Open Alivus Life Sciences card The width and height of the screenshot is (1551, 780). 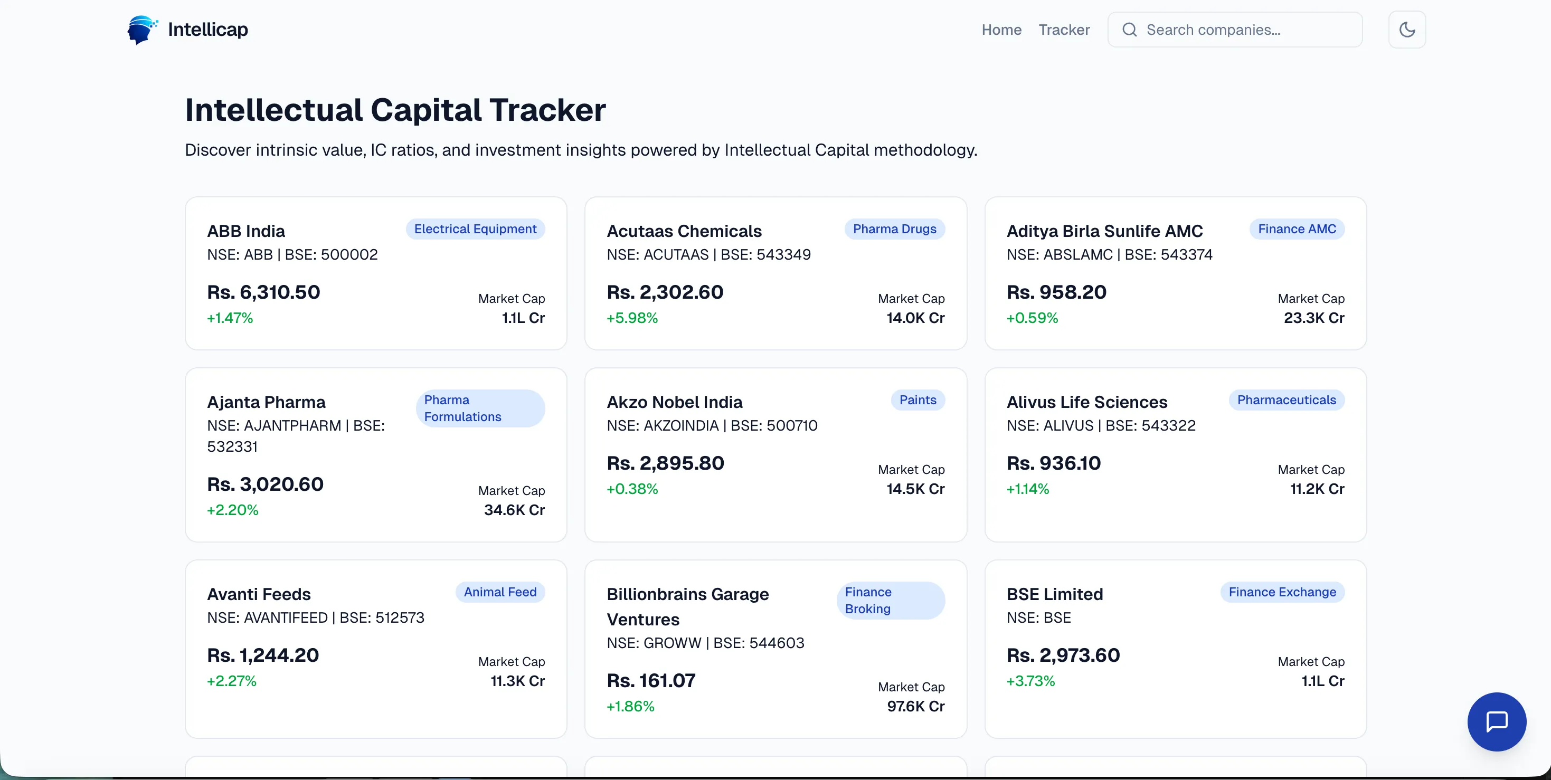click(x=1175, y=454)
